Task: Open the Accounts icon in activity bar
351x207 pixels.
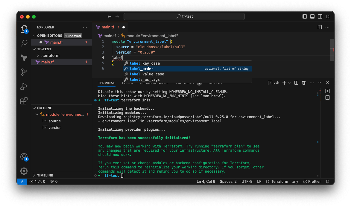Action: 24,157
